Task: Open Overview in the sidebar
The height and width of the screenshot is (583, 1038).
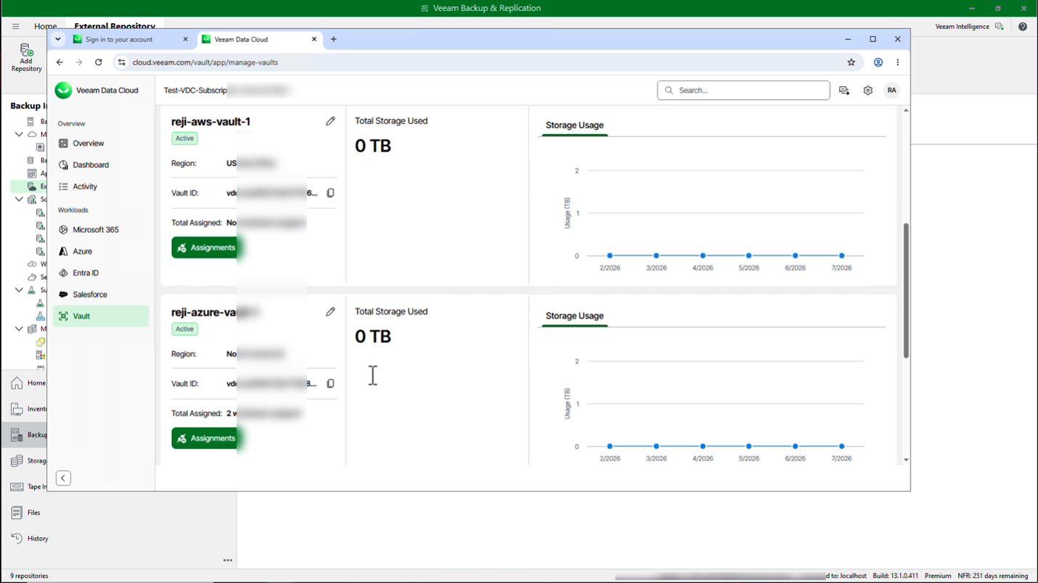Action: pos(101,144)
